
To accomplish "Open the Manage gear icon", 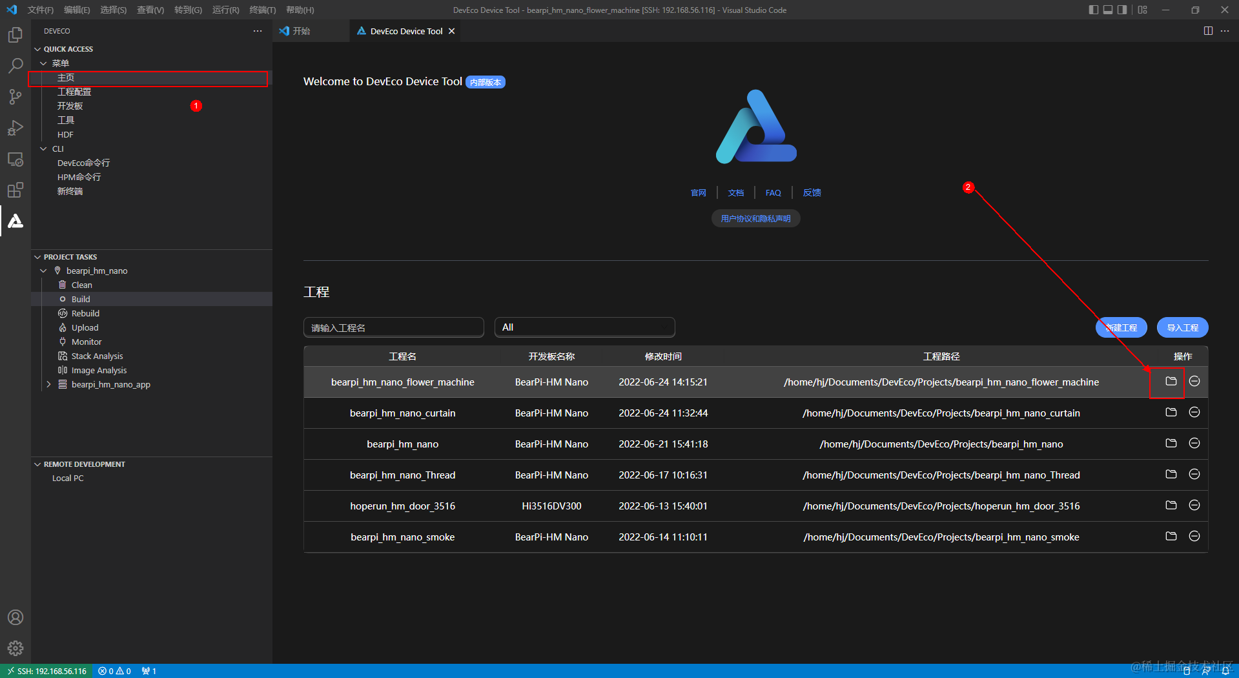I will pos(15,648).
